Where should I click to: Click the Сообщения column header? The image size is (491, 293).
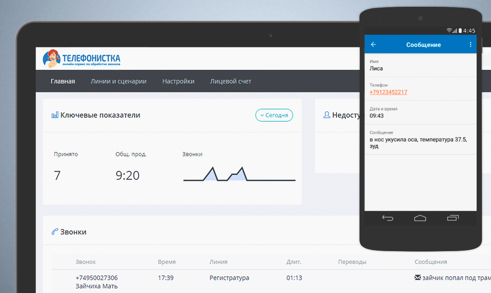click(x=431, y=261)
